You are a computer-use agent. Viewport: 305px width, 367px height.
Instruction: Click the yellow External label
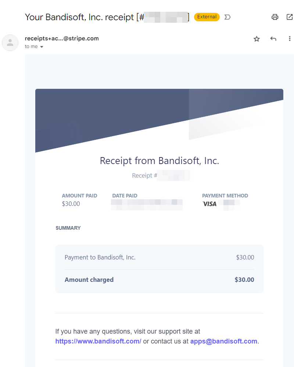coord(207,17)
